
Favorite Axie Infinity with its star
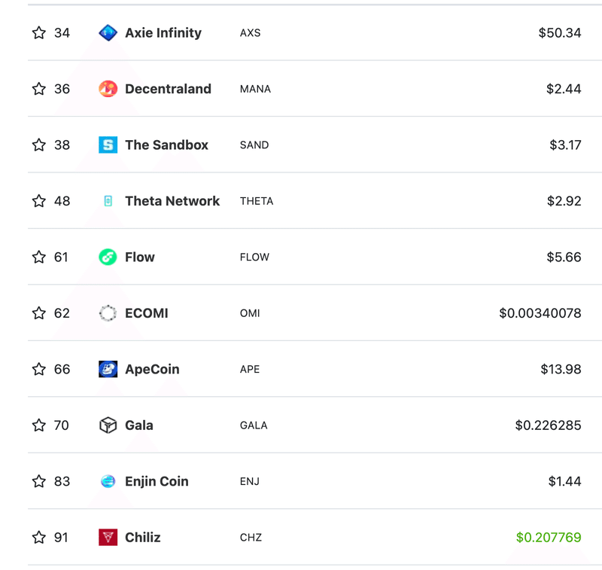[39, 32]
